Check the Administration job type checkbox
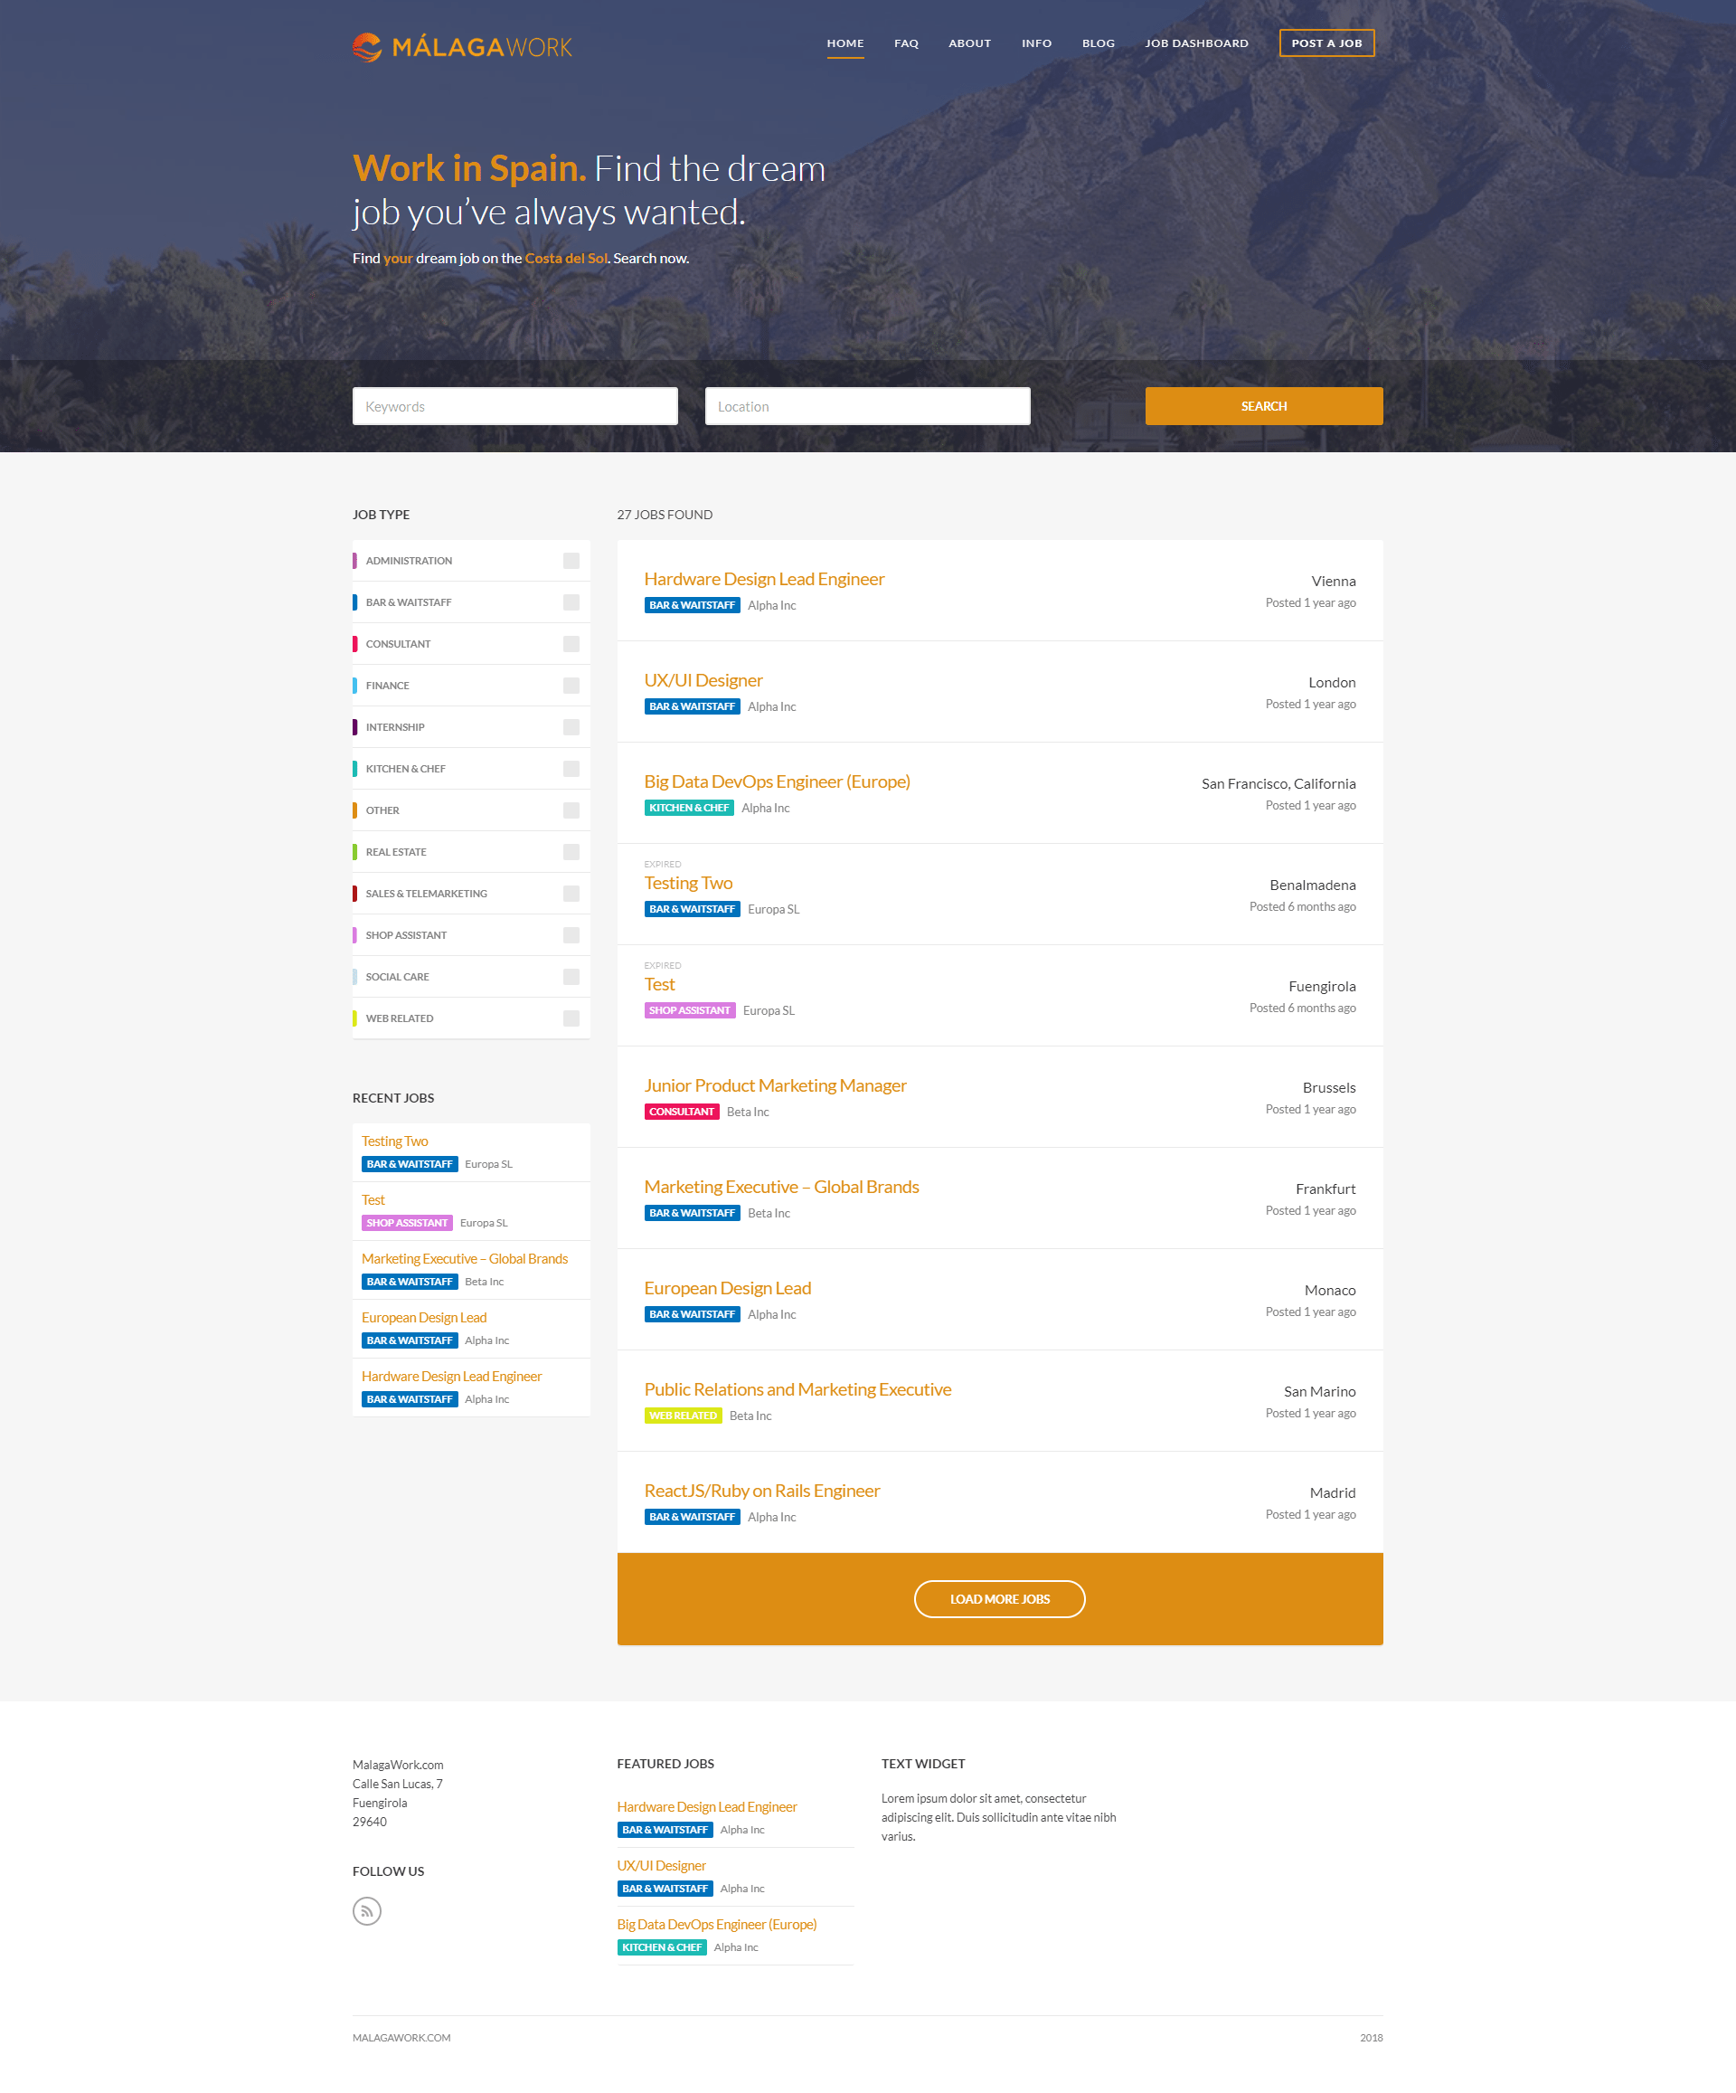The height and width of the screenshot is (2093, 1736). (571, 560)
